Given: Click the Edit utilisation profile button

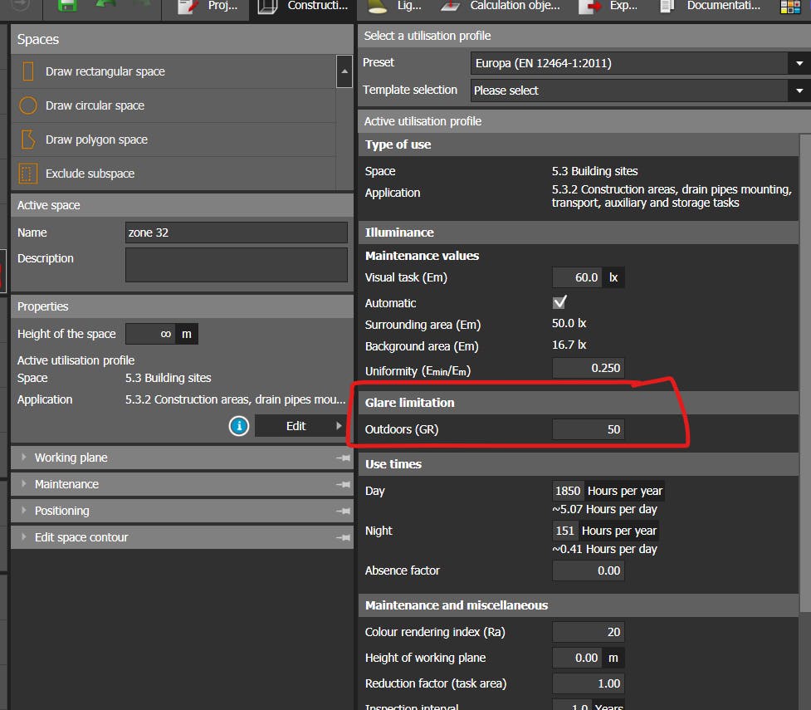Looking at the screenshot, I should click(x=299, y=426).
